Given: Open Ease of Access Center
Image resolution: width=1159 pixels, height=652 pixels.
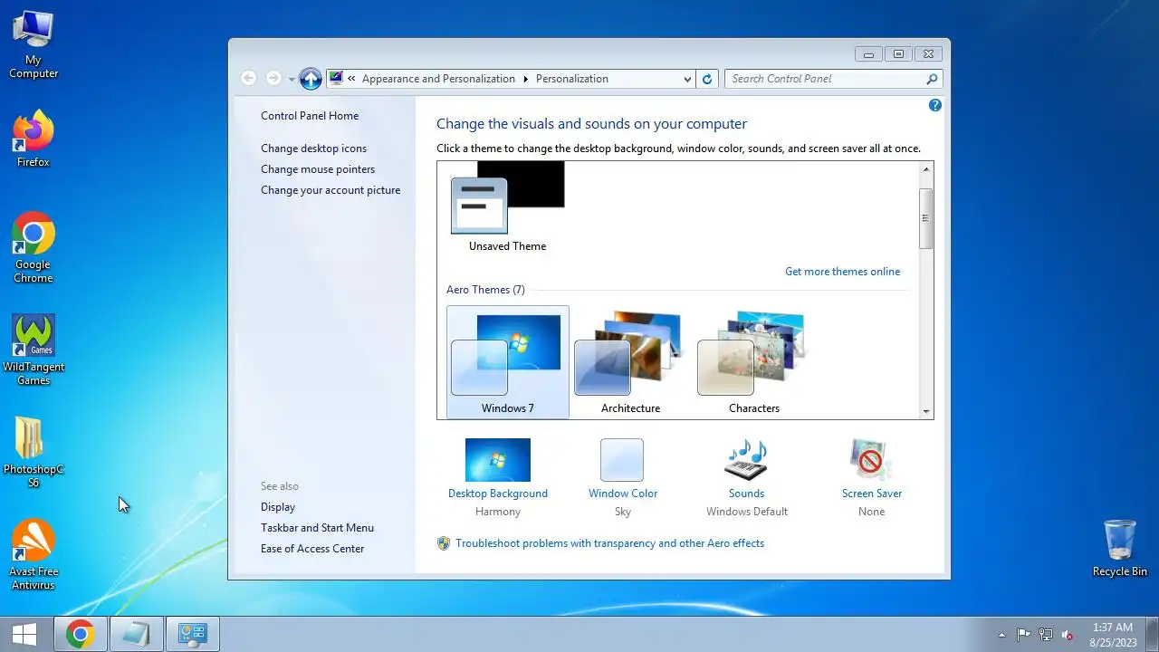Looking at the screenshot, I should [312, 549].
